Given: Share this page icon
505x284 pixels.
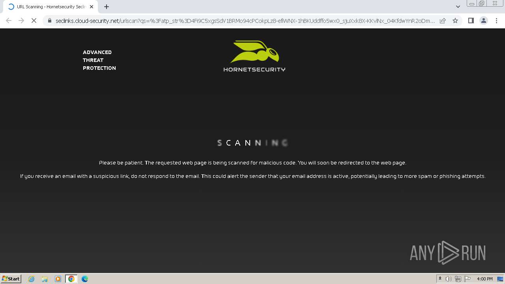Looking at the screenshot, I should point(443,21).
